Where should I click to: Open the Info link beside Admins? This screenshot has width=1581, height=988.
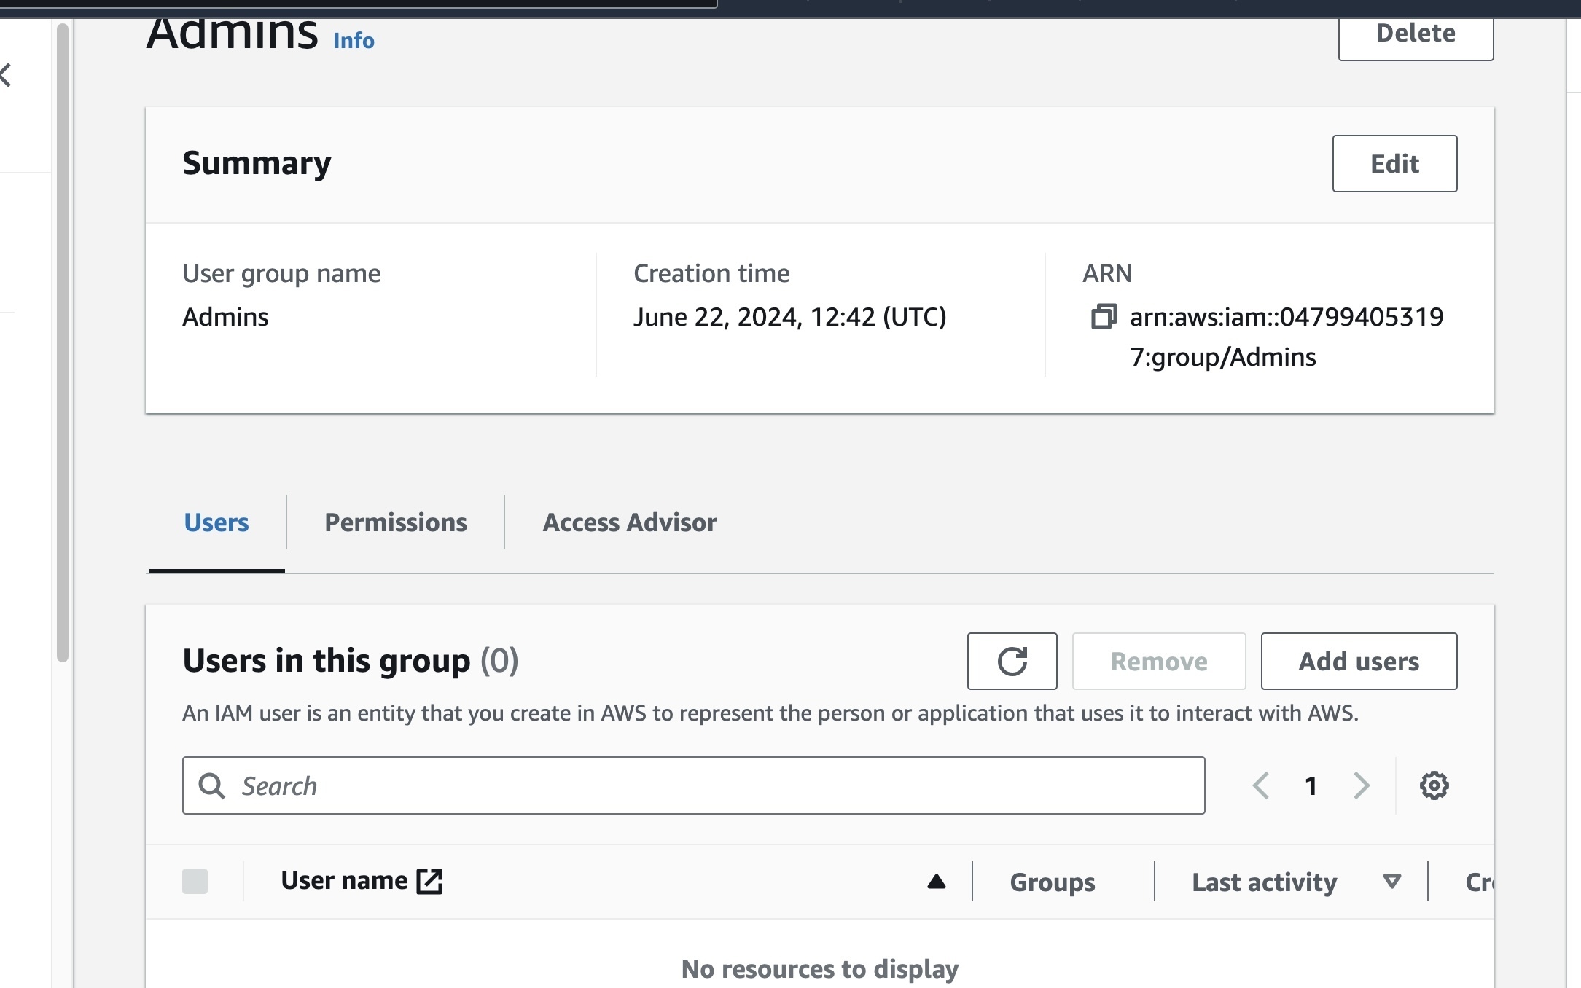(354, 41)
